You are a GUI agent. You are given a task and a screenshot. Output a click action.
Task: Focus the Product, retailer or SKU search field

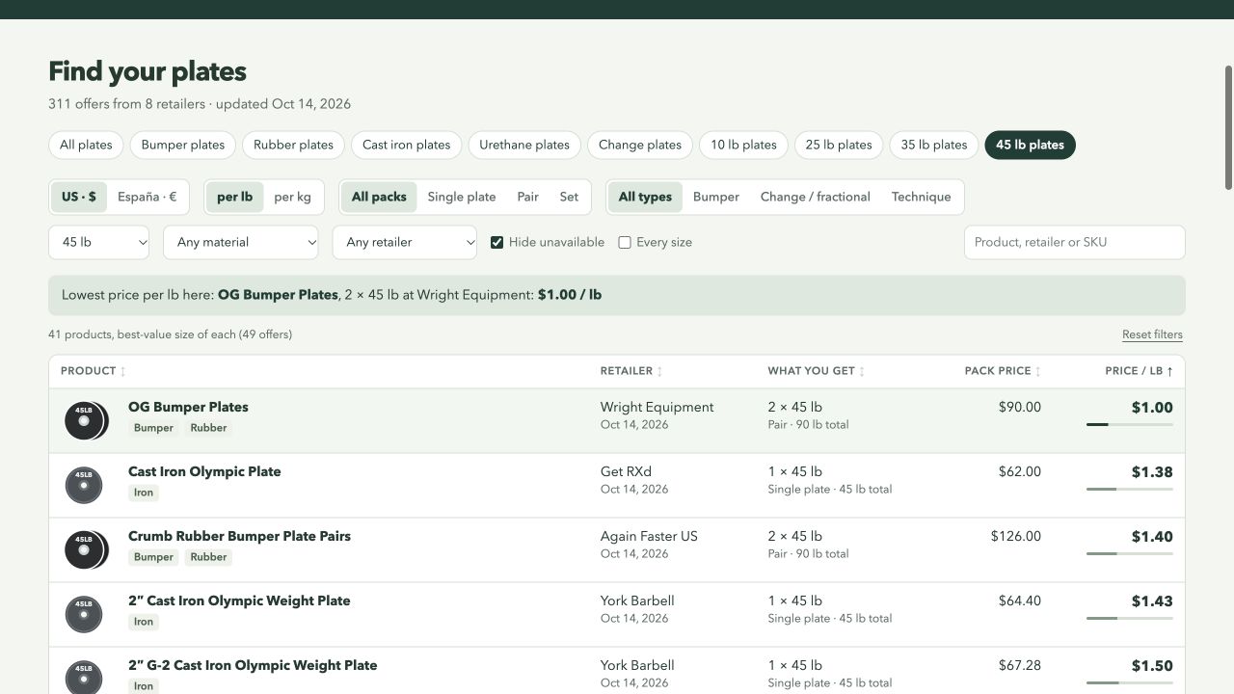1075,242
